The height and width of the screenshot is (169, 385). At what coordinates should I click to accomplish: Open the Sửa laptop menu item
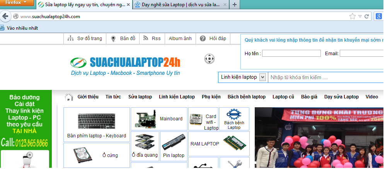pos(140,97)
